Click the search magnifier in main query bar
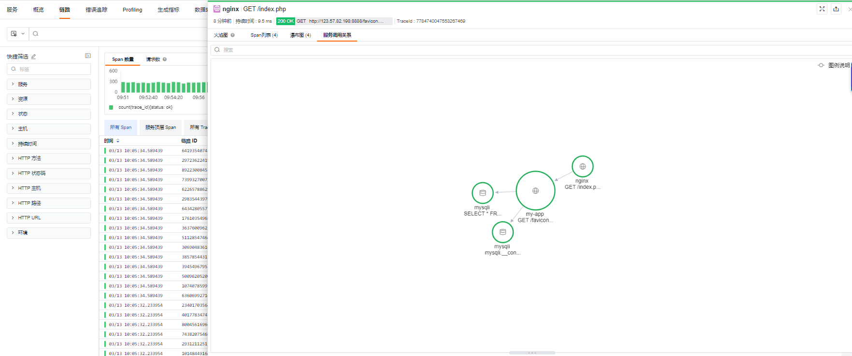852x356 pixels. (36, 34)
